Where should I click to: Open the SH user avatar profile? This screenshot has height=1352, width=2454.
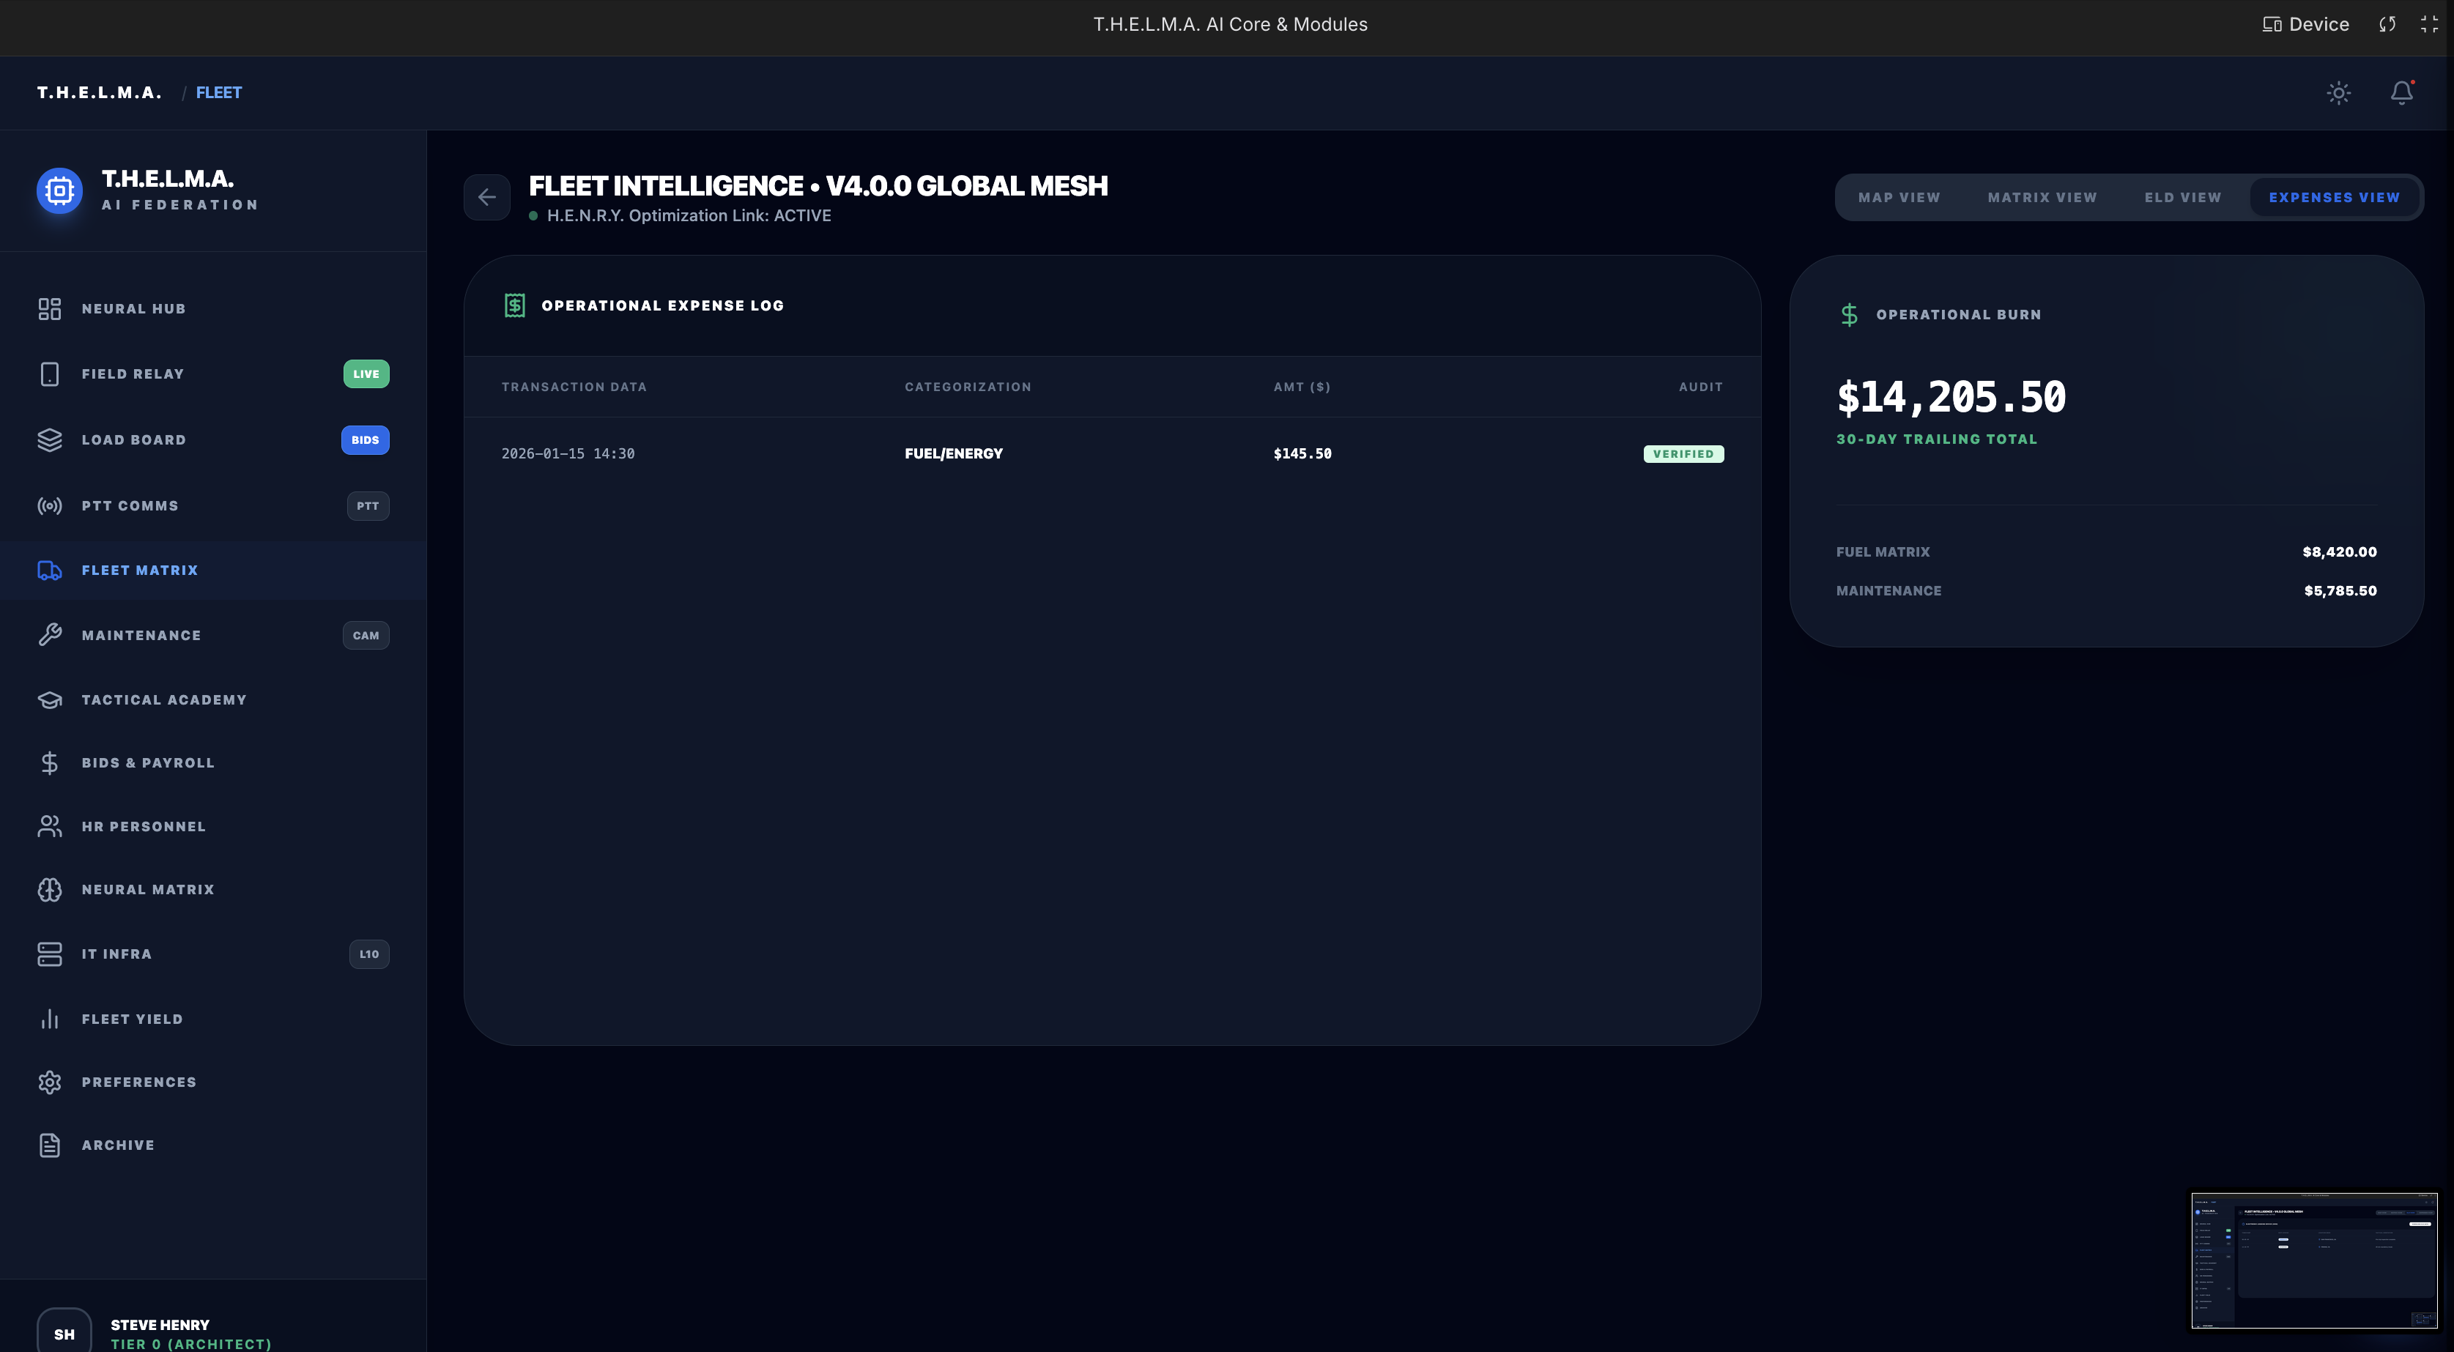64,1332
